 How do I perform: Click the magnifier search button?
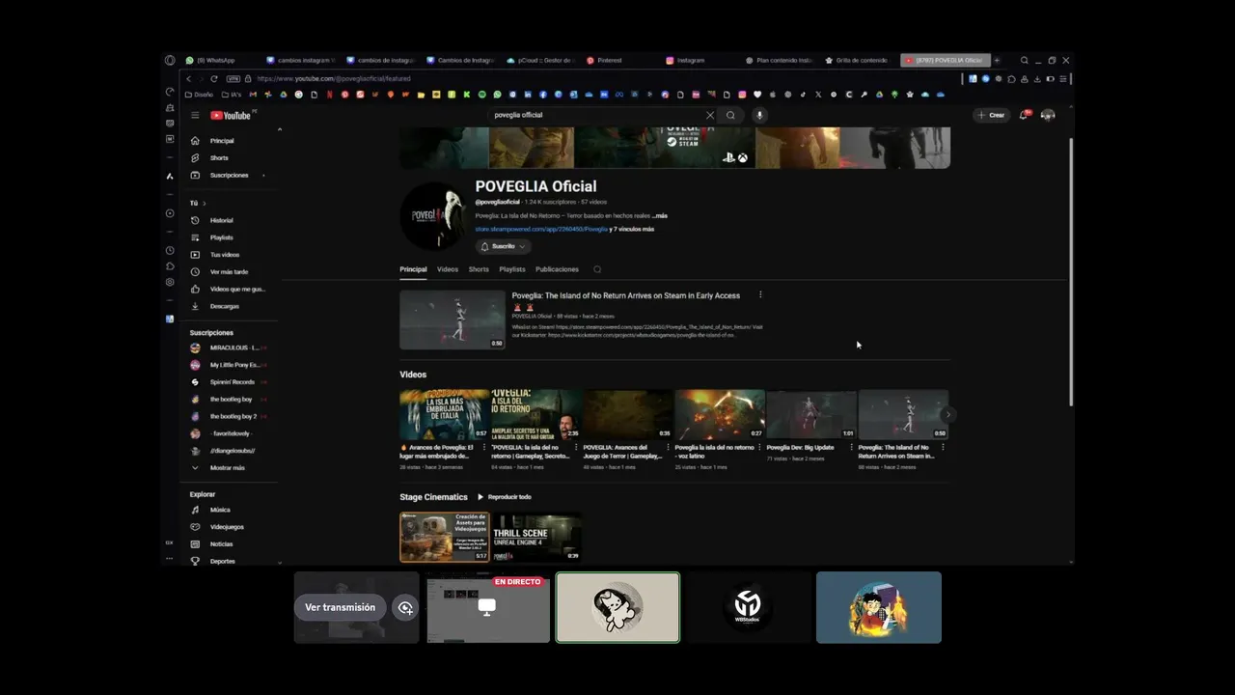pos(730,115)
